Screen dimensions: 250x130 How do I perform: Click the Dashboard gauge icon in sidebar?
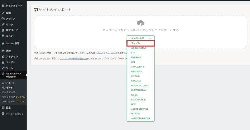pyautogui.click(x=3, y=6)
